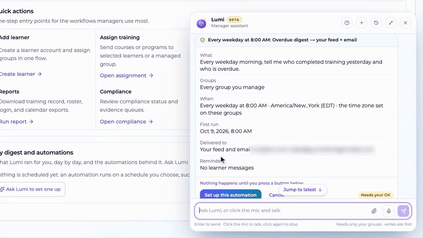Click the shield icon beside the automation title
Screen dimensions: 423x238
[x=202, y=40]
